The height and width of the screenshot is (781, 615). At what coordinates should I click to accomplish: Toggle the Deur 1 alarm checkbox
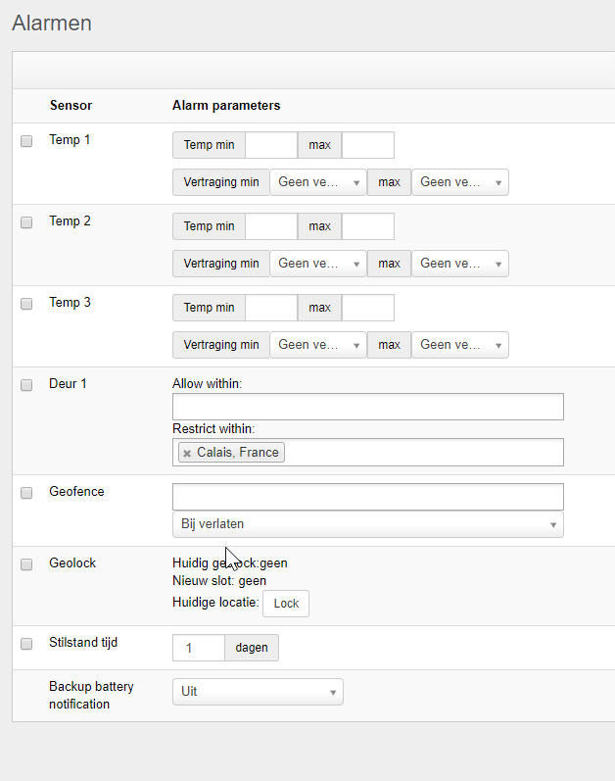(x=26, y=385)
